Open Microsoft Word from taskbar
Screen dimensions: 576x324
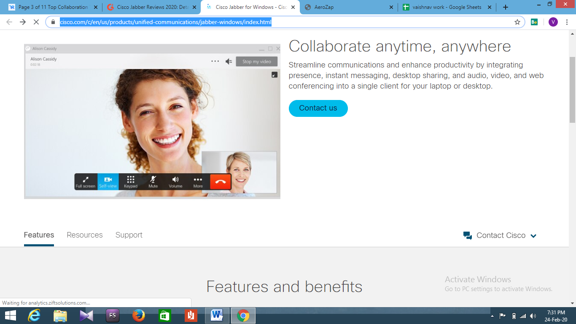click(x=217, y=316)
